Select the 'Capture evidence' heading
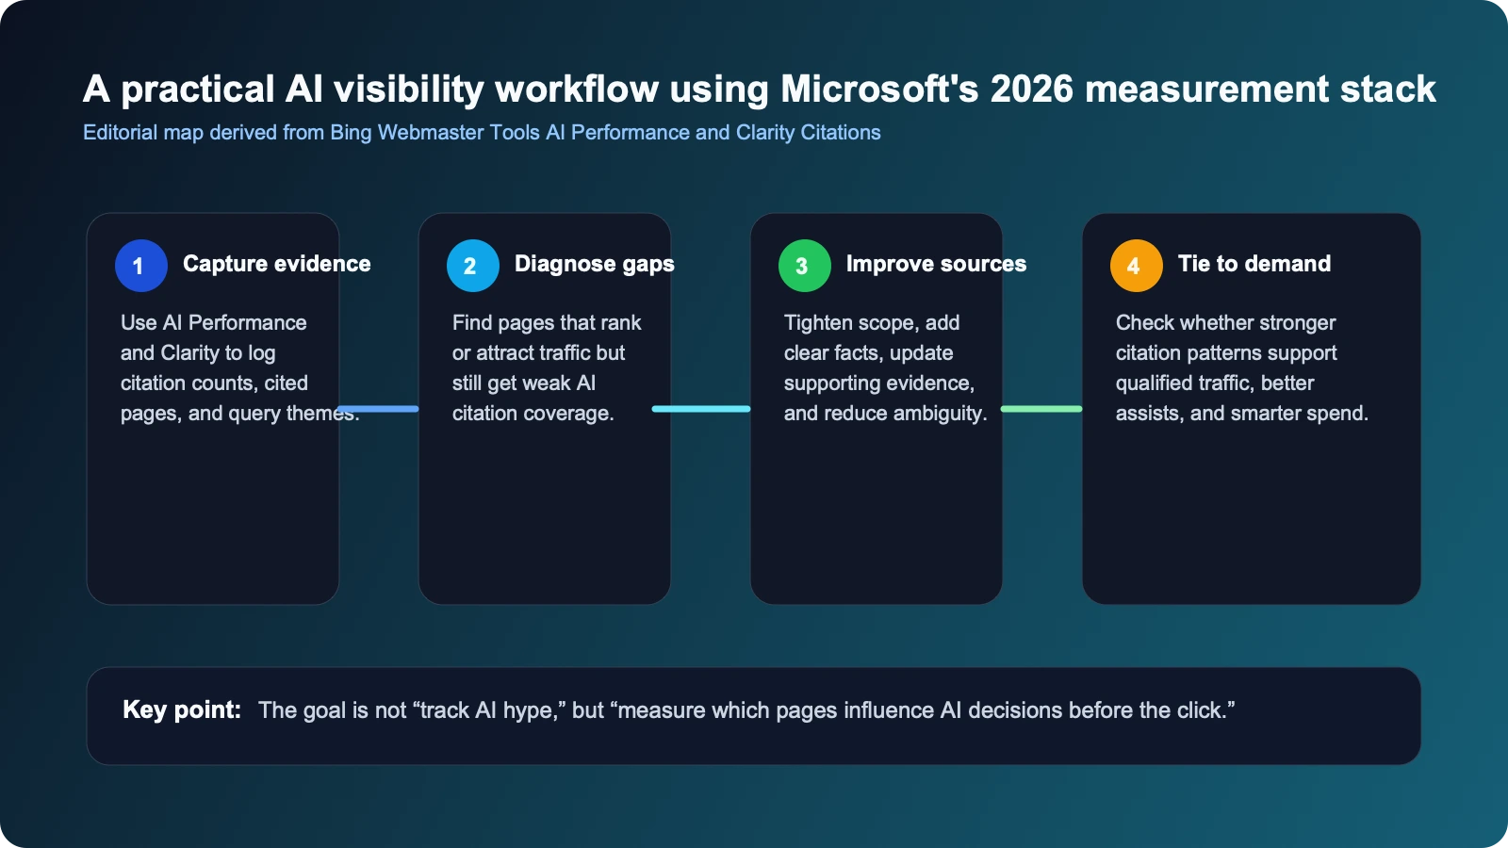The image size is (1508, 848). pyautogui.click(x=276, y=264)
